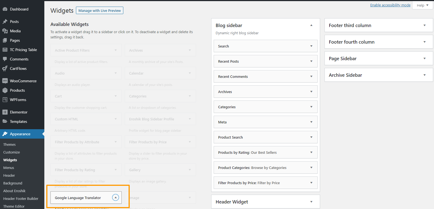Click the TC Pricing Table icon
The height and width of the screenshot is (209, 434).
tap(5, 50)
